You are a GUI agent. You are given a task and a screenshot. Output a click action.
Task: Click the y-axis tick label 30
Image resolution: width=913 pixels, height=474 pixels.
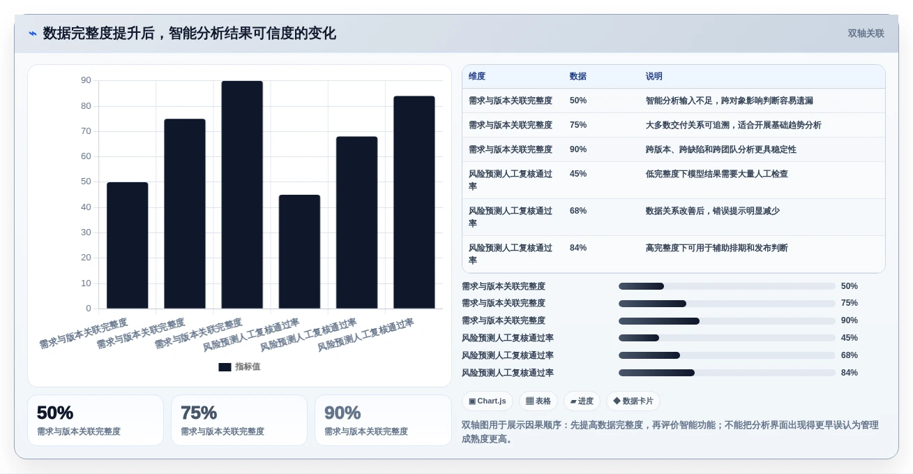[86, 232]
